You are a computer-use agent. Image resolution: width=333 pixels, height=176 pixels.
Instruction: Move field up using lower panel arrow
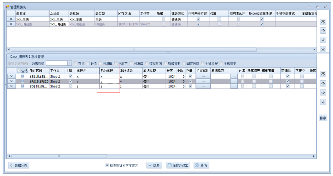tap(323, 84)
